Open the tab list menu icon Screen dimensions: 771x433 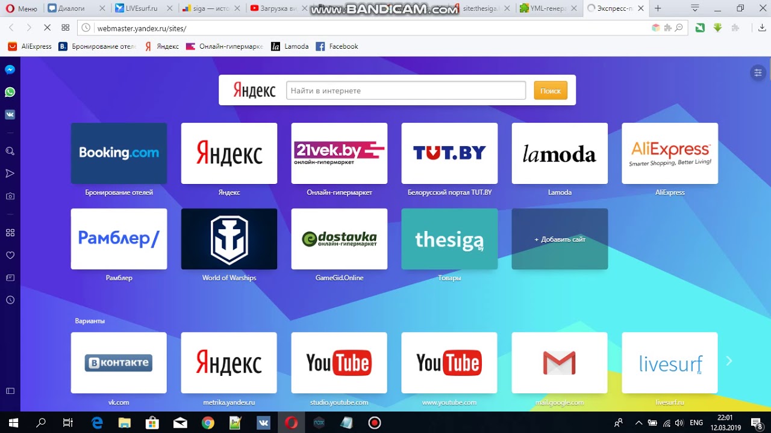point(695,8)
